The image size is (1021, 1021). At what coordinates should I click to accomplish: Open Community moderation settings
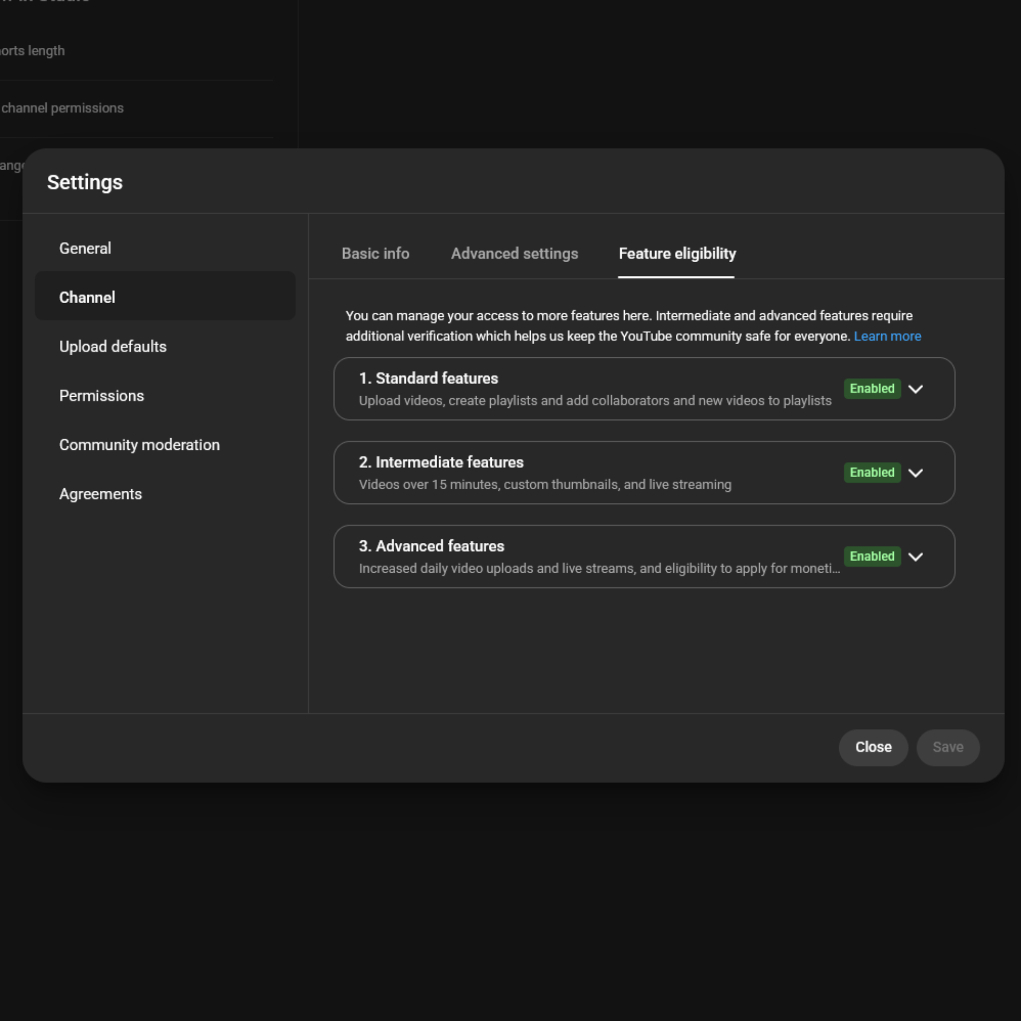pyautogui.click(x=139, y=445)
